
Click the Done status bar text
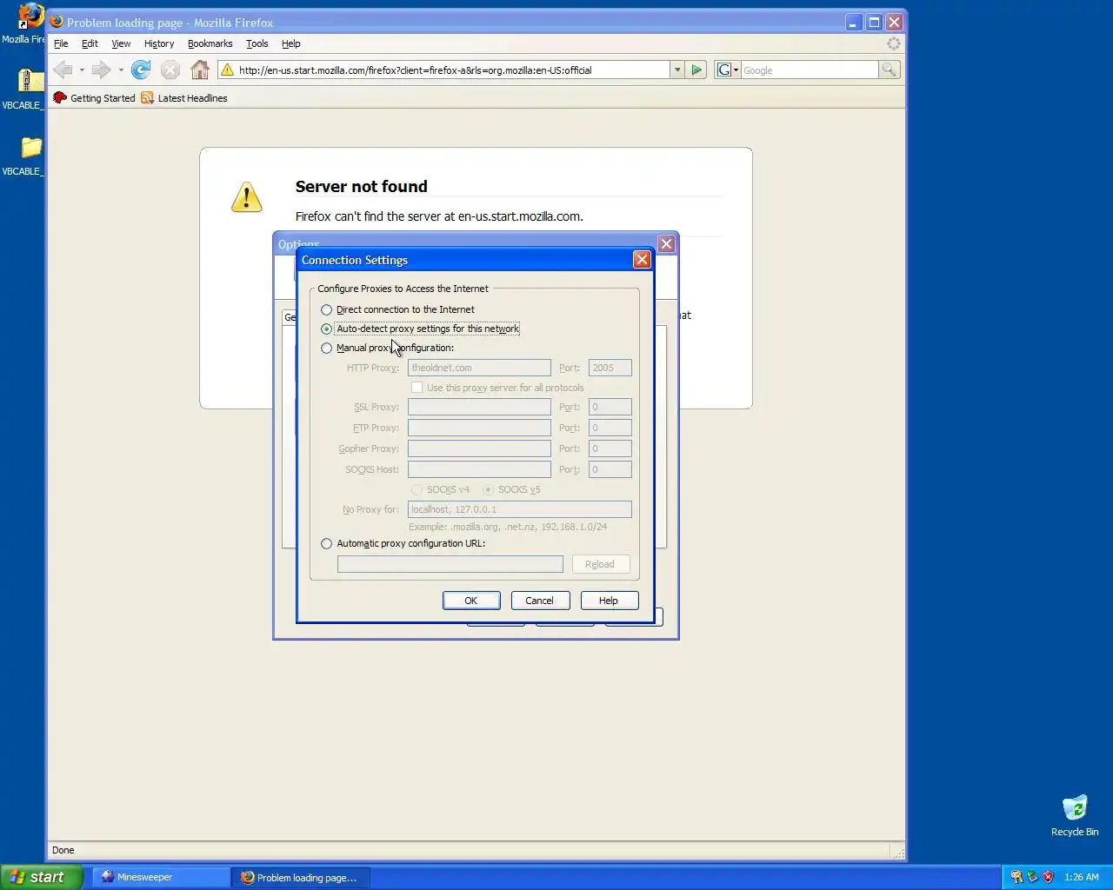[63, 850]
